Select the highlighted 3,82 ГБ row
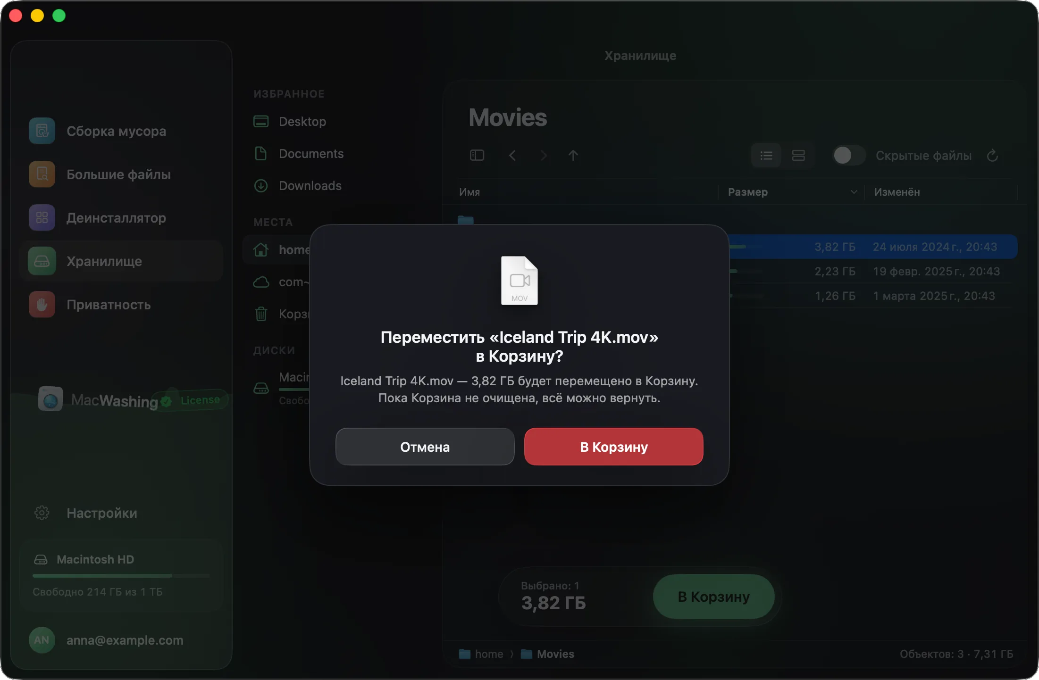 (873, 247)
